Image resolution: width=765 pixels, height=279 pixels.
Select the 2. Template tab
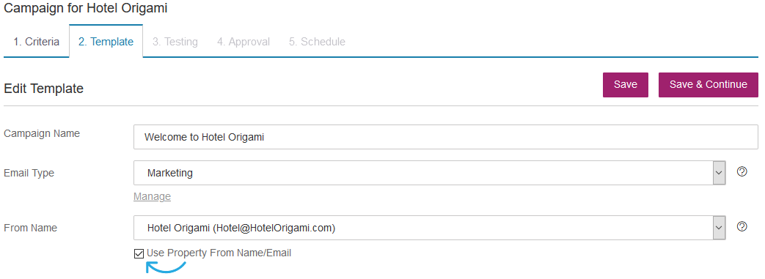pos(106,42)
